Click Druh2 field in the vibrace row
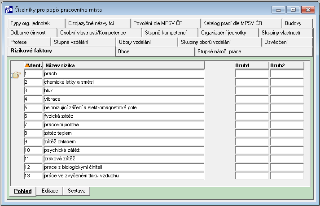320x206 pixels. pos(287,99)
